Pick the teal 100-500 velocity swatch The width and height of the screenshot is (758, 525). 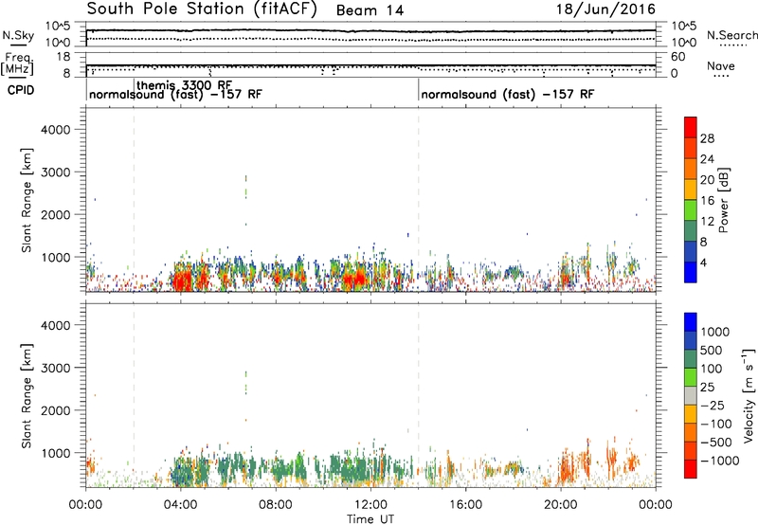691,359
